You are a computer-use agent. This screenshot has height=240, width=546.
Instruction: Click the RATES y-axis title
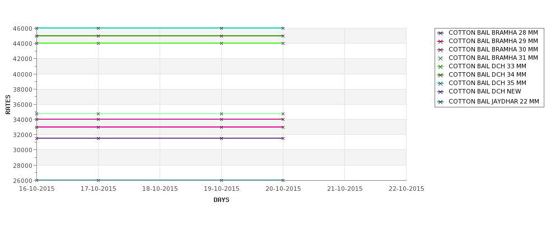8,104
